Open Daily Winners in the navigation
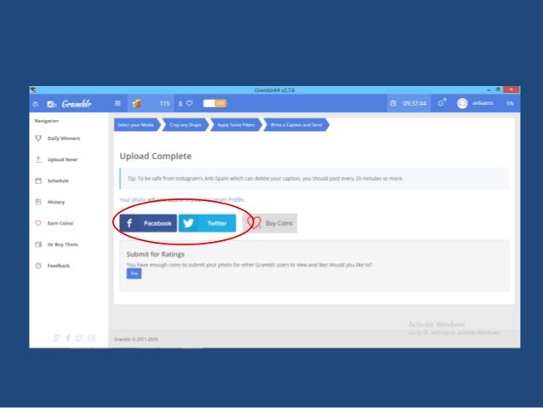 point(63,138)
